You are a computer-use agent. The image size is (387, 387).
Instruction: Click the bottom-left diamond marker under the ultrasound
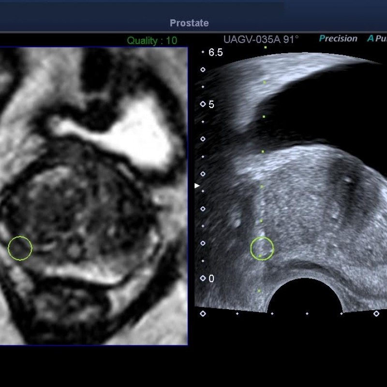[203, 313]
